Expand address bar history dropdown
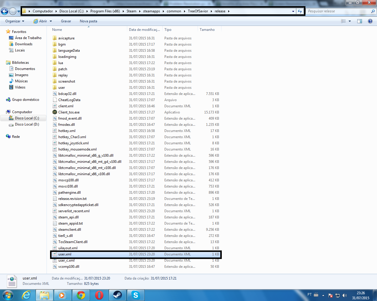Image resolution: width=377 pixels, height=301 pixels. [x=293, y=11]
